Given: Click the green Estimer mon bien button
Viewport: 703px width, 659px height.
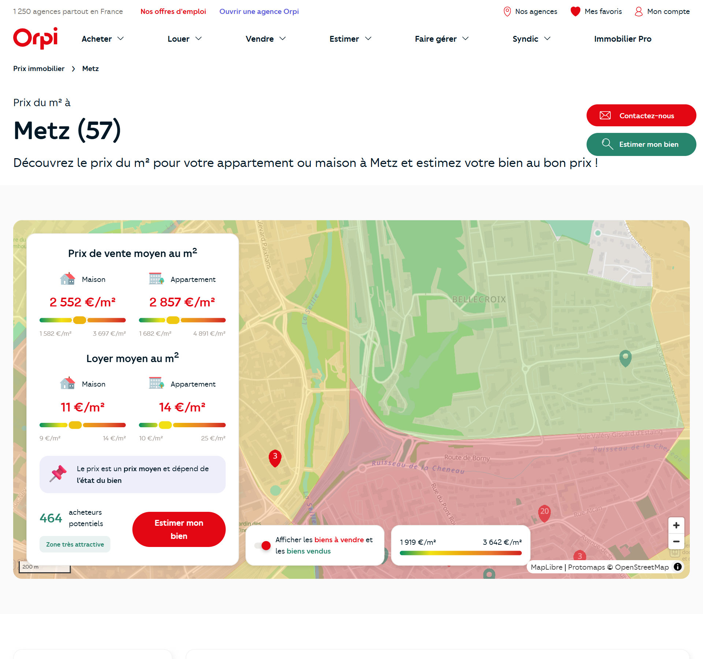Looking at the screenshot, I should (x=641, y=144).
